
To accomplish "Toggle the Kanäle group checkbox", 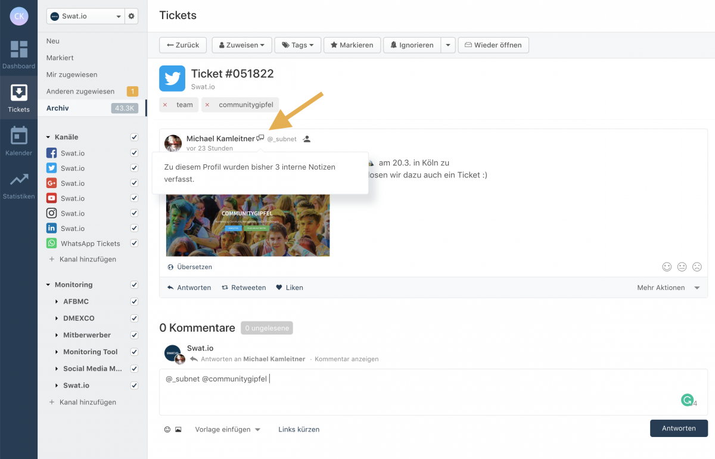I will click(134, 137).
